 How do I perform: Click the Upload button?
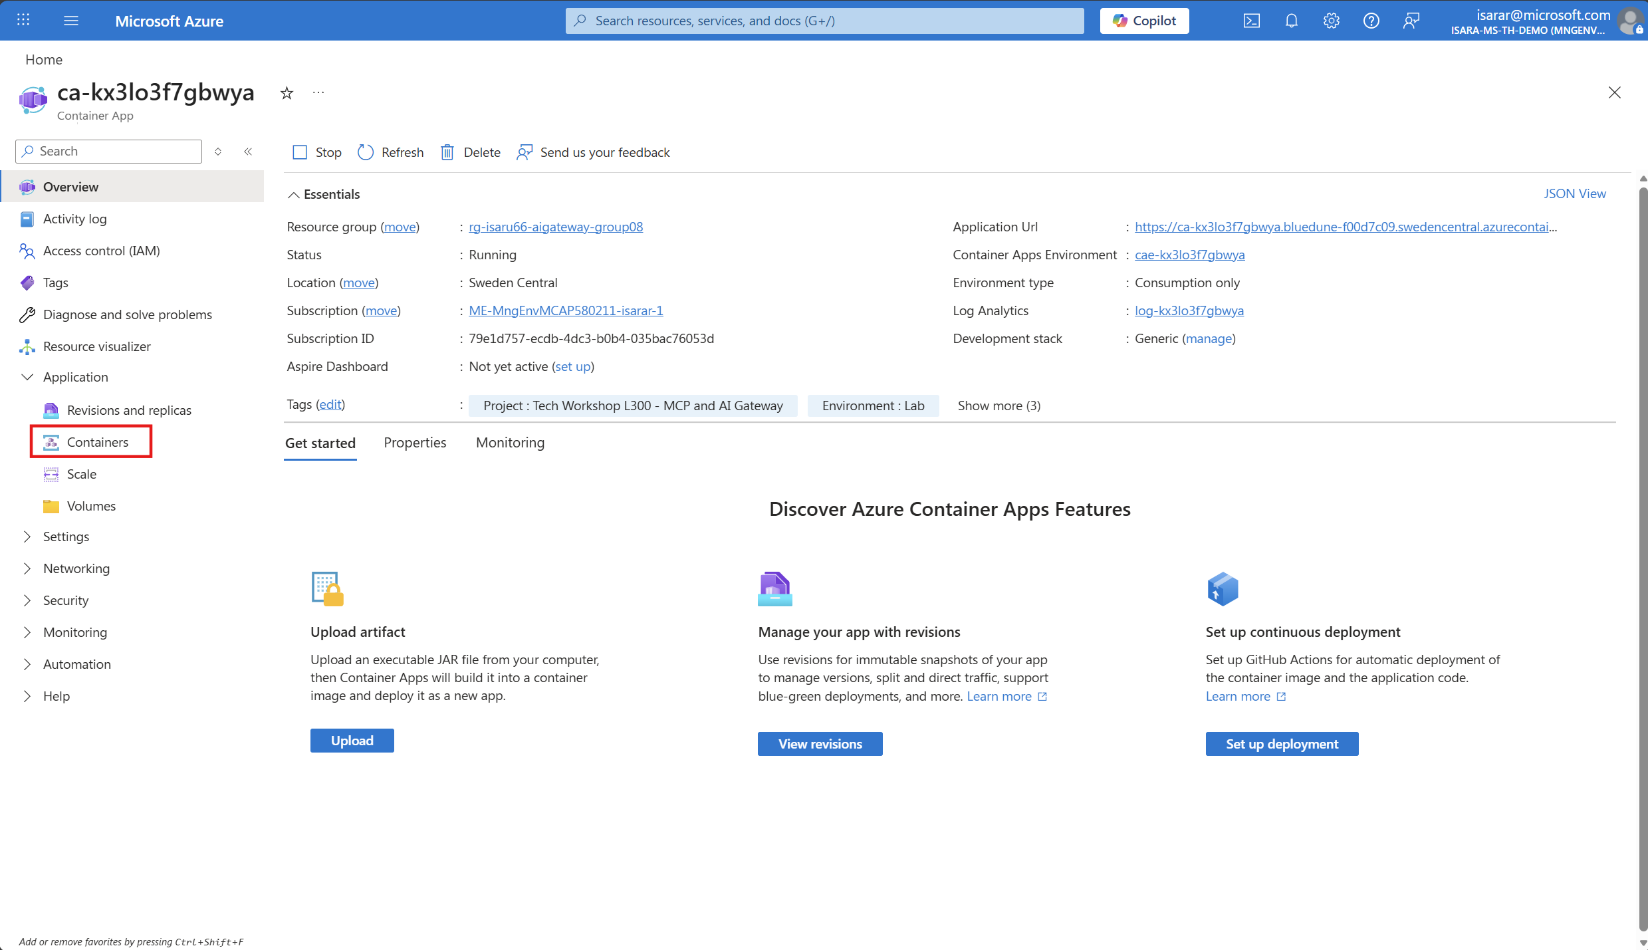[352, 741]
